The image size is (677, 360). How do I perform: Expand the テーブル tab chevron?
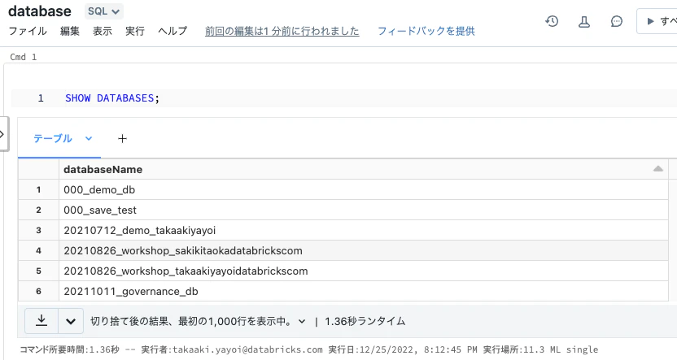coord(89,138)
